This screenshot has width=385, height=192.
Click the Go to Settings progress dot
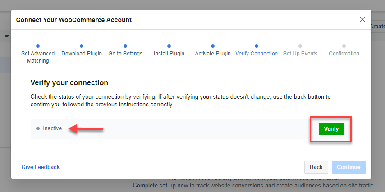(x=125, y=46)
